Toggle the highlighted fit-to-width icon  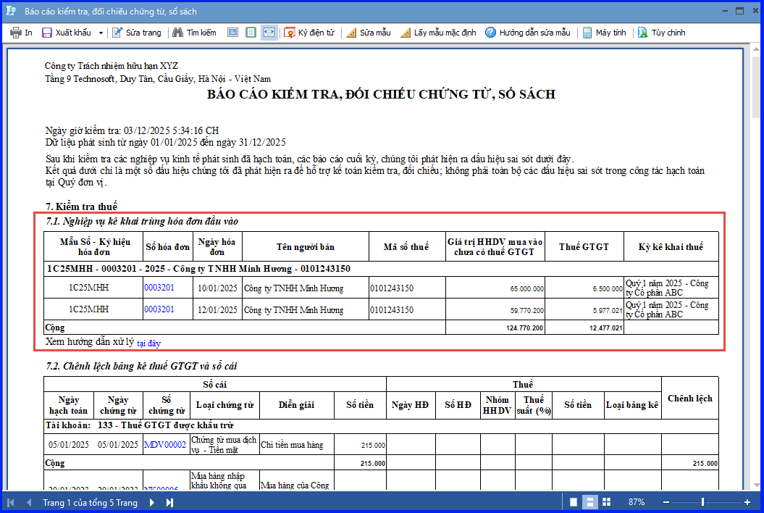click(x=269, y=33)
